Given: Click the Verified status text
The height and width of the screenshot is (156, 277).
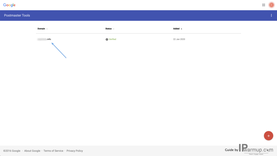Looking at the screenshot, I should tap(112, 39).
